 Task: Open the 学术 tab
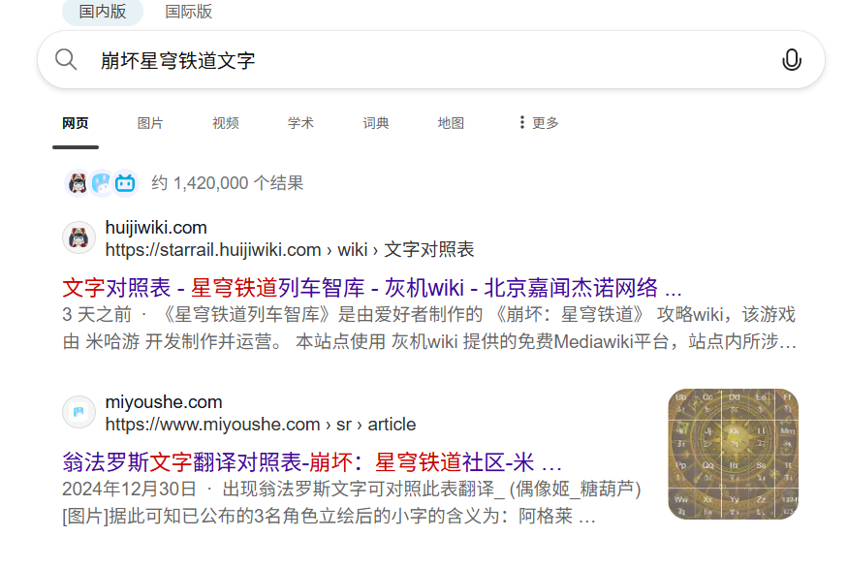pos(300,123)
